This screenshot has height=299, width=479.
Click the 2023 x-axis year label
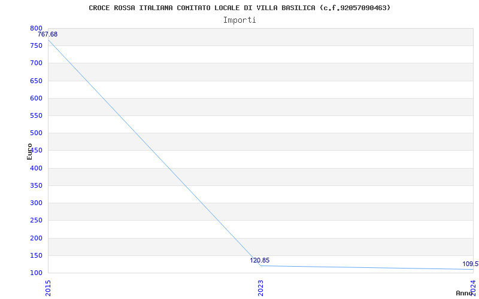click(x=260, y=288)
